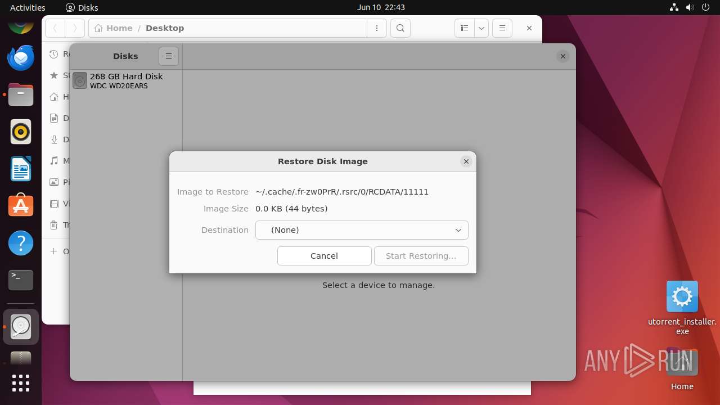Toggle list view in Files window
This screenshot has height=405, width=720.
tap(464, 28)
